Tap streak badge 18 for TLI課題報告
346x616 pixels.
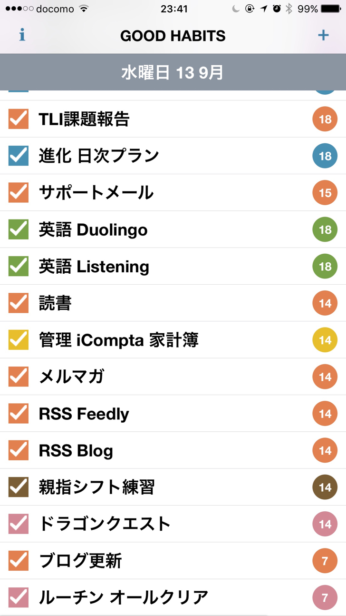pos(325,119)
